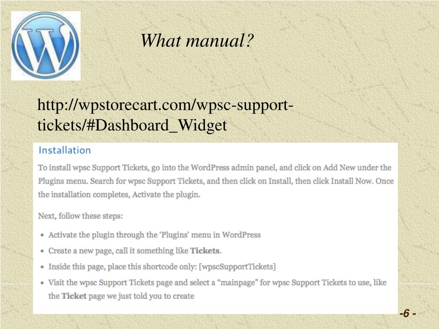Click the slide number '-6 -'
Viewport: 439px width, 329px height.
coord(408,313)
